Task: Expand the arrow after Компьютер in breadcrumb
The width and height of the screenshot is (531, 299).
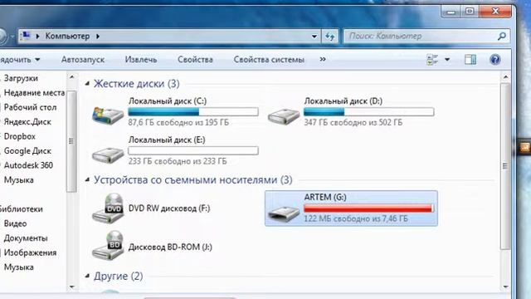Action: click(x=98, y=36)
